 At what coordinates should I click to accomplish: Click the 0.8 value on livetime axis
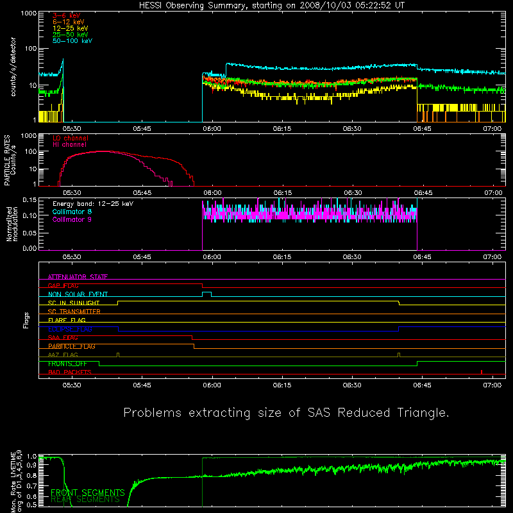[31, 475]
